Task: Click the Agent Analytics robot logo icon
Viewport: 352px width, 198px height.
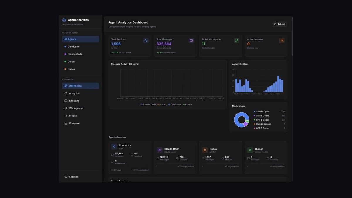Action: [x=64, y=20]
